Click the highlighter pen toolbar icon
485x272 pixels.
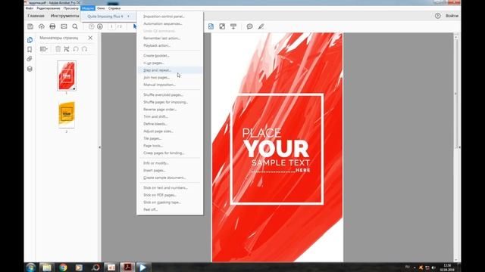(x=261, y=26)
